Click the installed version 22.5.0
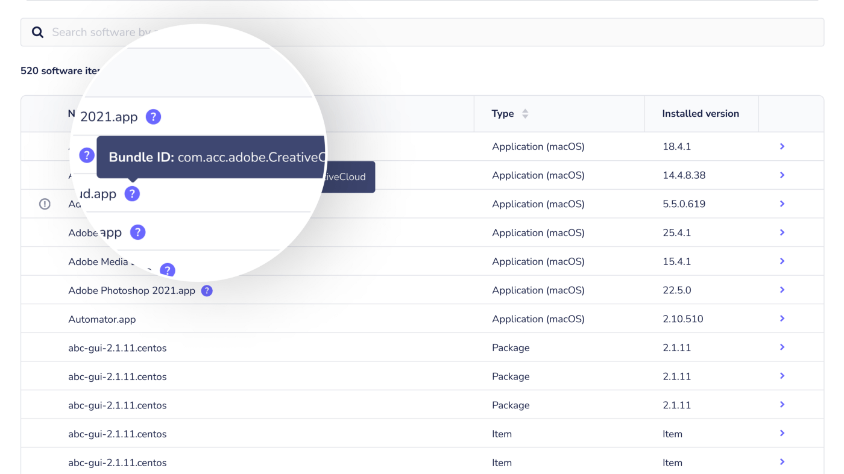 point(677,290)
